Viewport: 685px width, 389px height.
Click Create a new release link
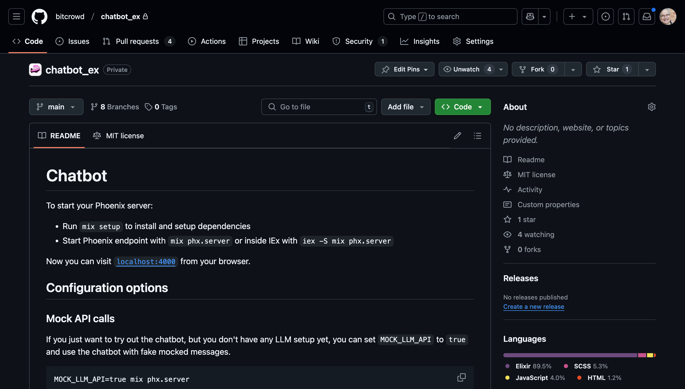click(533, 307)
